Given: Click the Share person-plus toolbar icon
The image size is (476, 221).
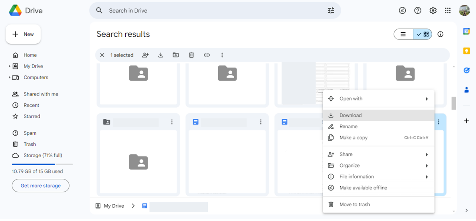Looking at the screenshot, I should [x=145, y=55].
